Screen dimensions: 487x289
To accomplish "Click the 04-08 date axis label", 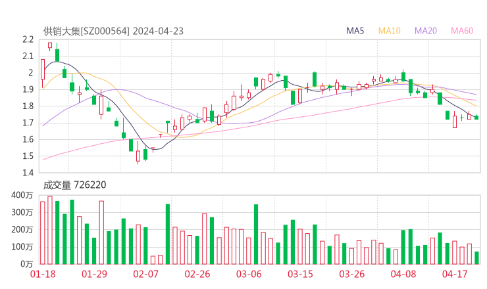I will click(403, 274).
